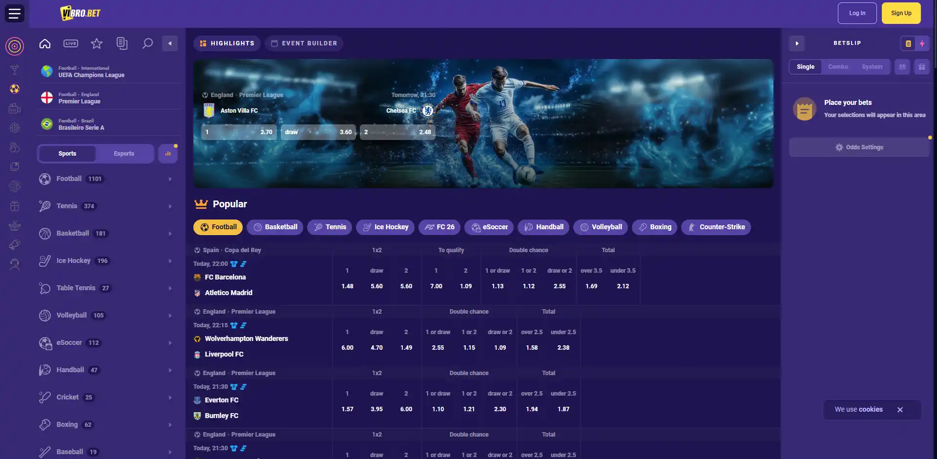
Task: Switch to the Sports toggle
Action: [67, 154]
